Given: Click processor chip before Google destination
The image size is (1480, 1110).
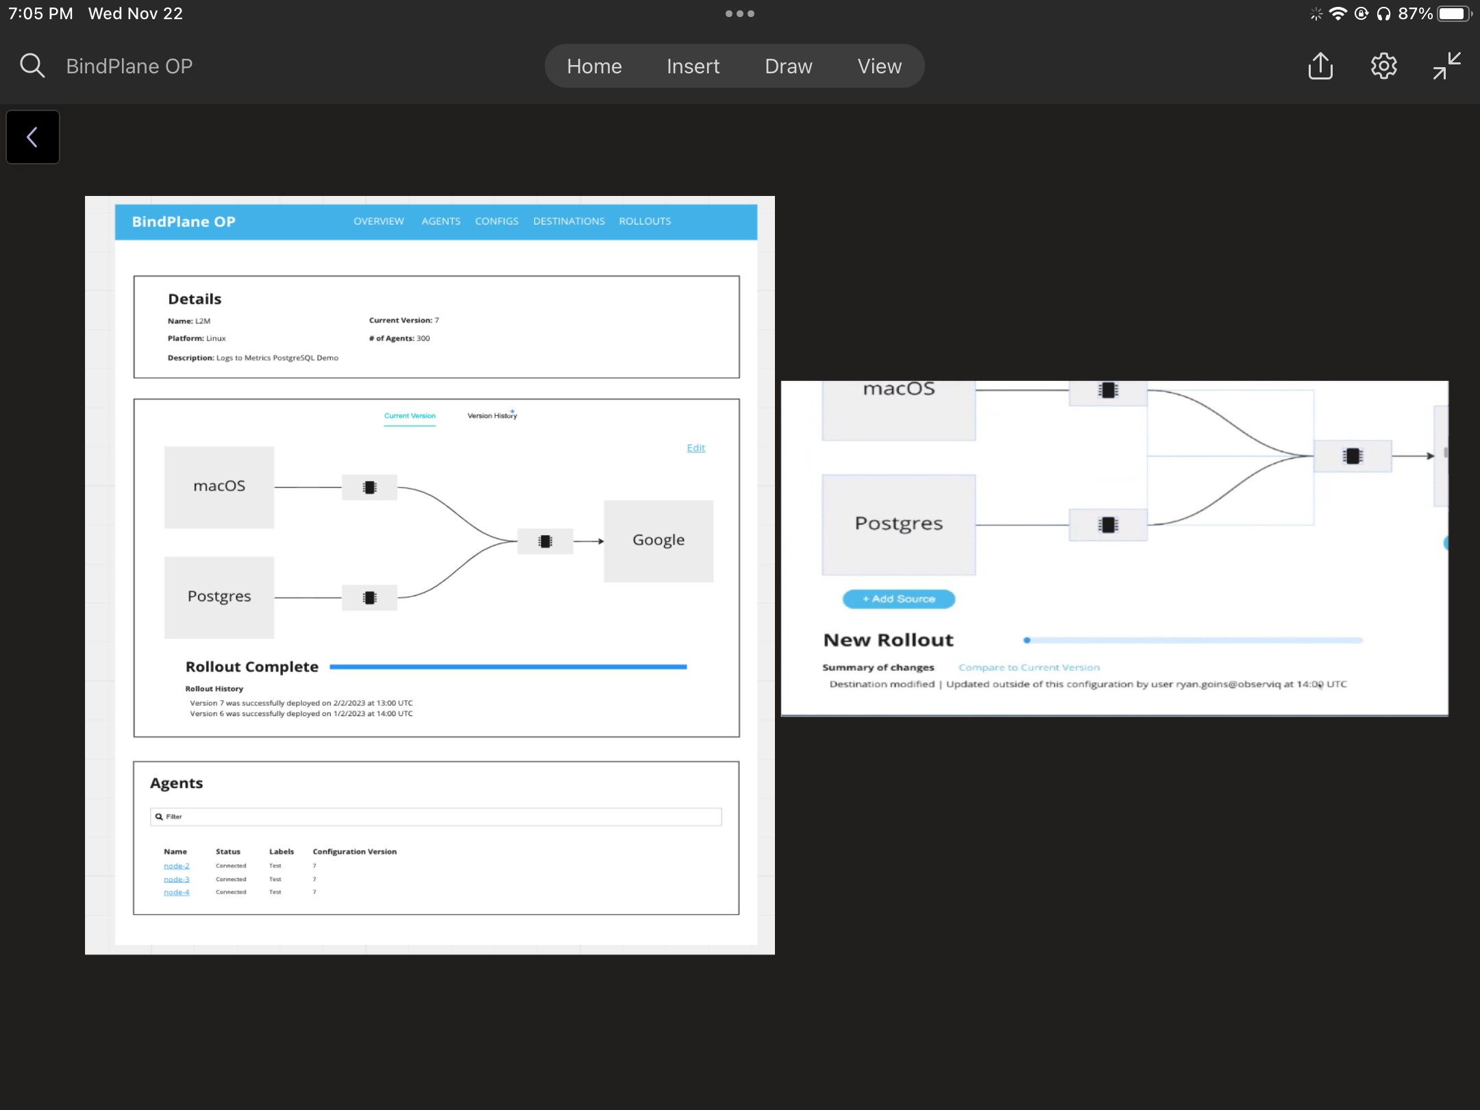Looking at the screenshot, I should (545, 541).
